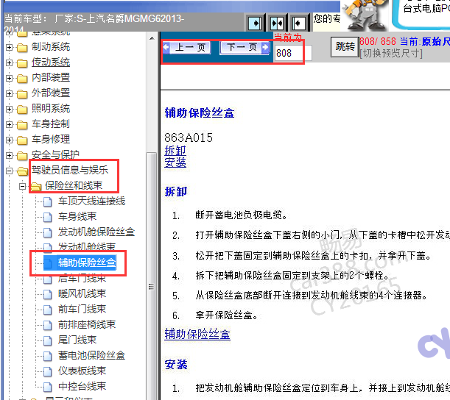Open the 仪表板线束 document
This screenshot has width=450, height=400.
[x=82, y=371]
